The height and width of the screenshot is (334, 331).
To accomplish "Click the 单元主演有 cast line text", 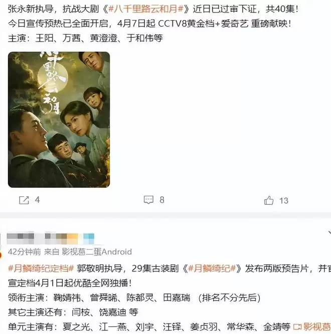I will [x=149, y=326].
